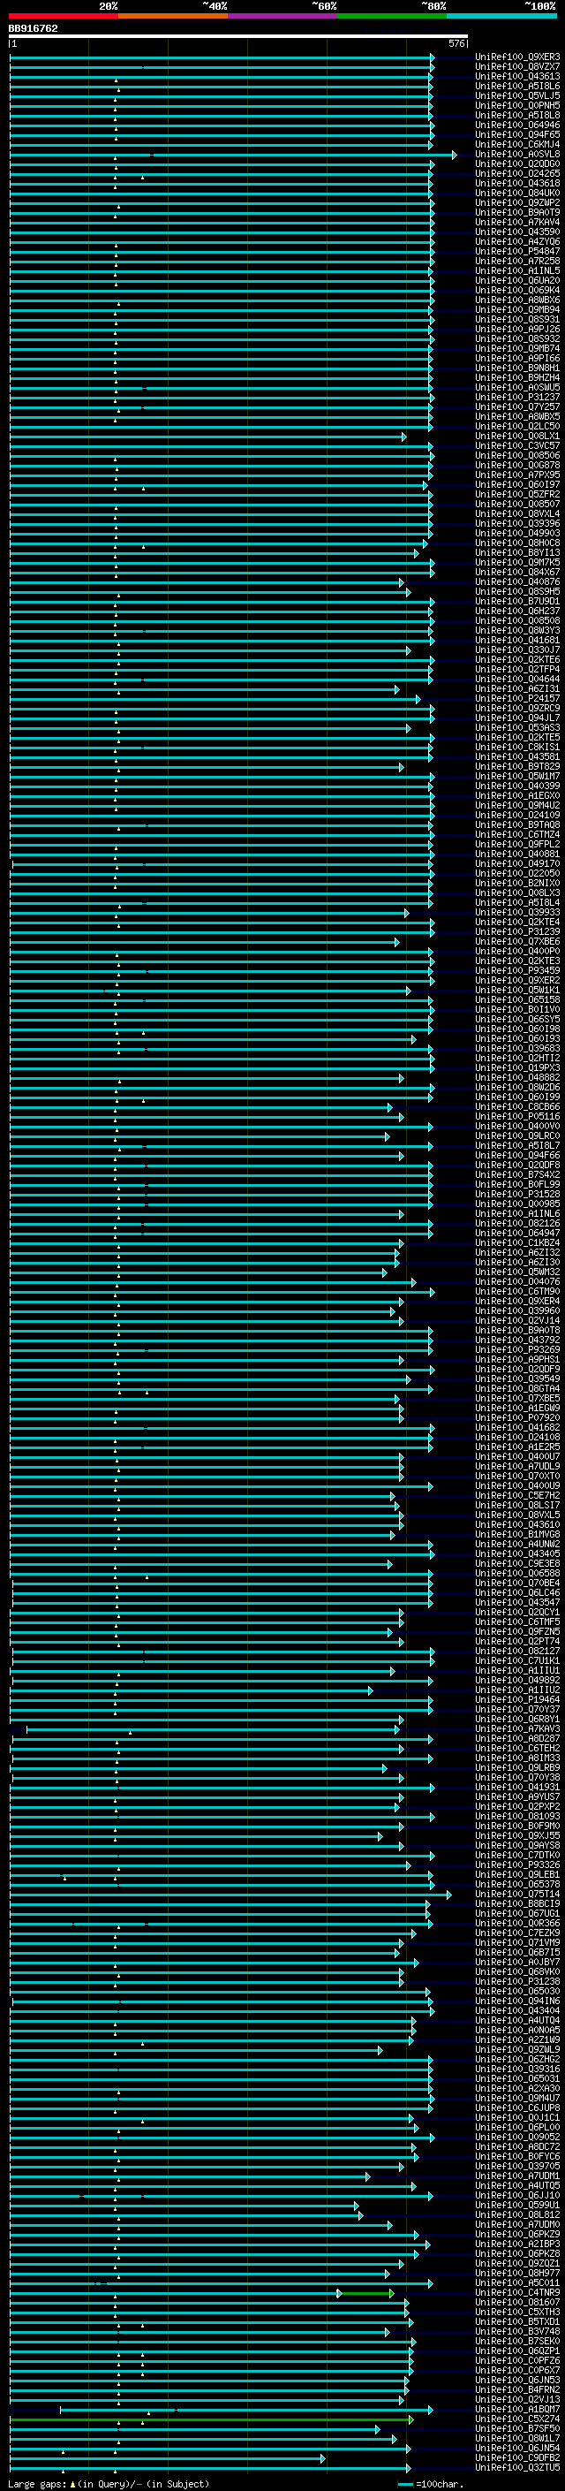The height and width of the screenshot is (2491, 565).
Task: Click the orange ~40% identity legend segment
Action: tap(173, 16)
